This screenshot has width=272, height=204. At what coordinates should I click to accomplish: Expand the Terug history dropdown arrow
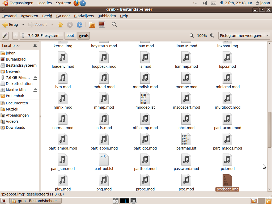[x=23, y=25]
